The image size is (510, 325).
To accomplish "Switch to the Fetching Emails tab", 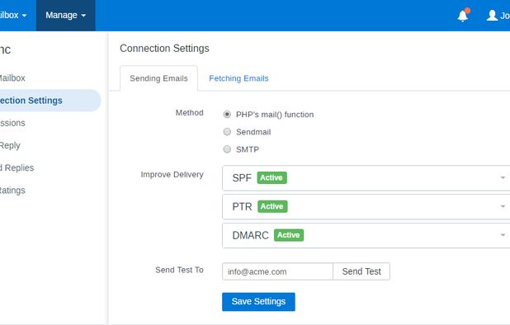I will tap(238, 78).
